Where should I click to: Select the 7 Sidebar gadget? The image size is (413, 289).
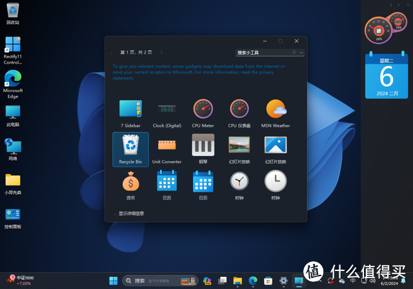[130, 113]
